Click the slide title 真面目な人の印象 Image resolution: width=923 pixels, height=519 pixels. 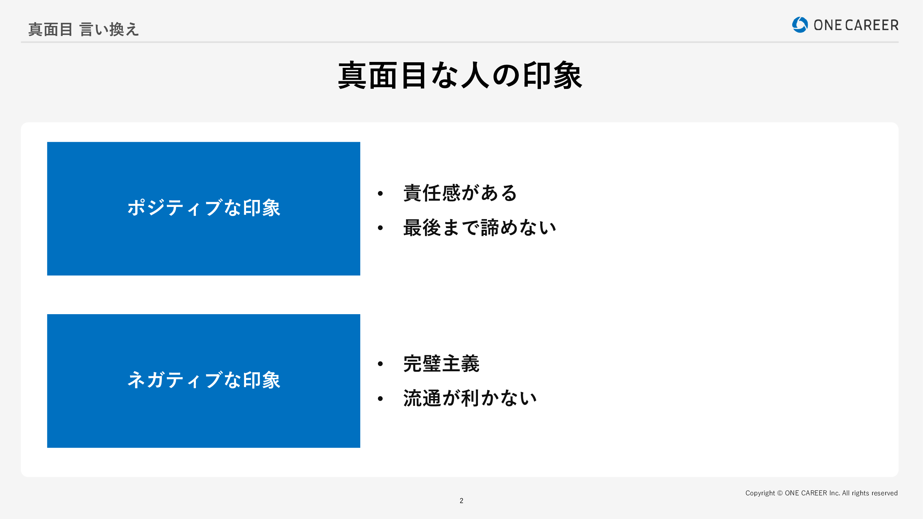coord(460,75)
